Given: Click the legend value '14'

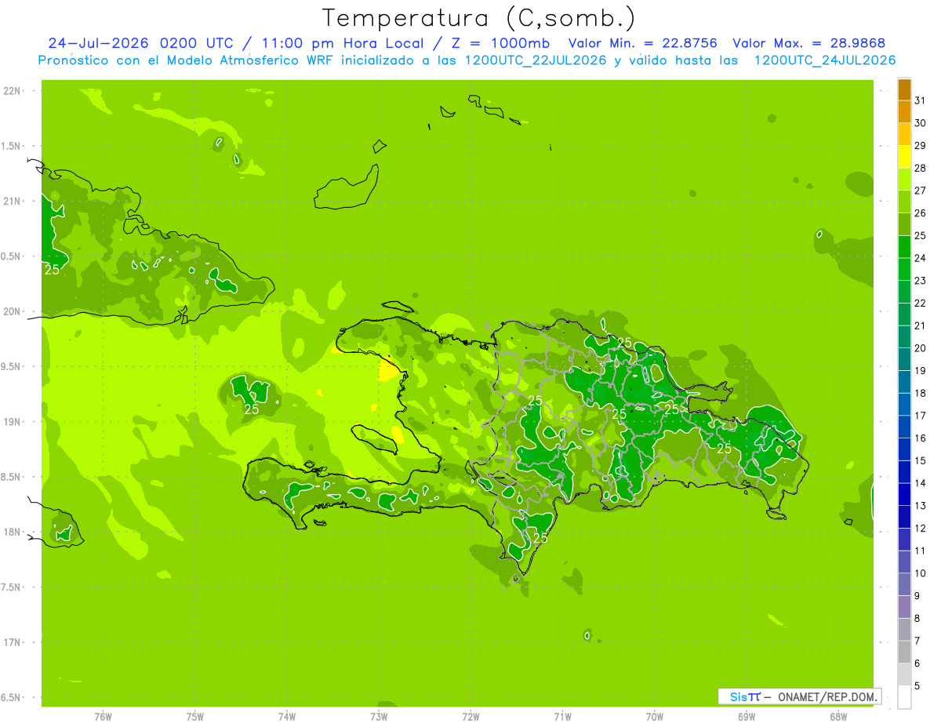Looking at the screenshot, I should (x=920, y=483).
